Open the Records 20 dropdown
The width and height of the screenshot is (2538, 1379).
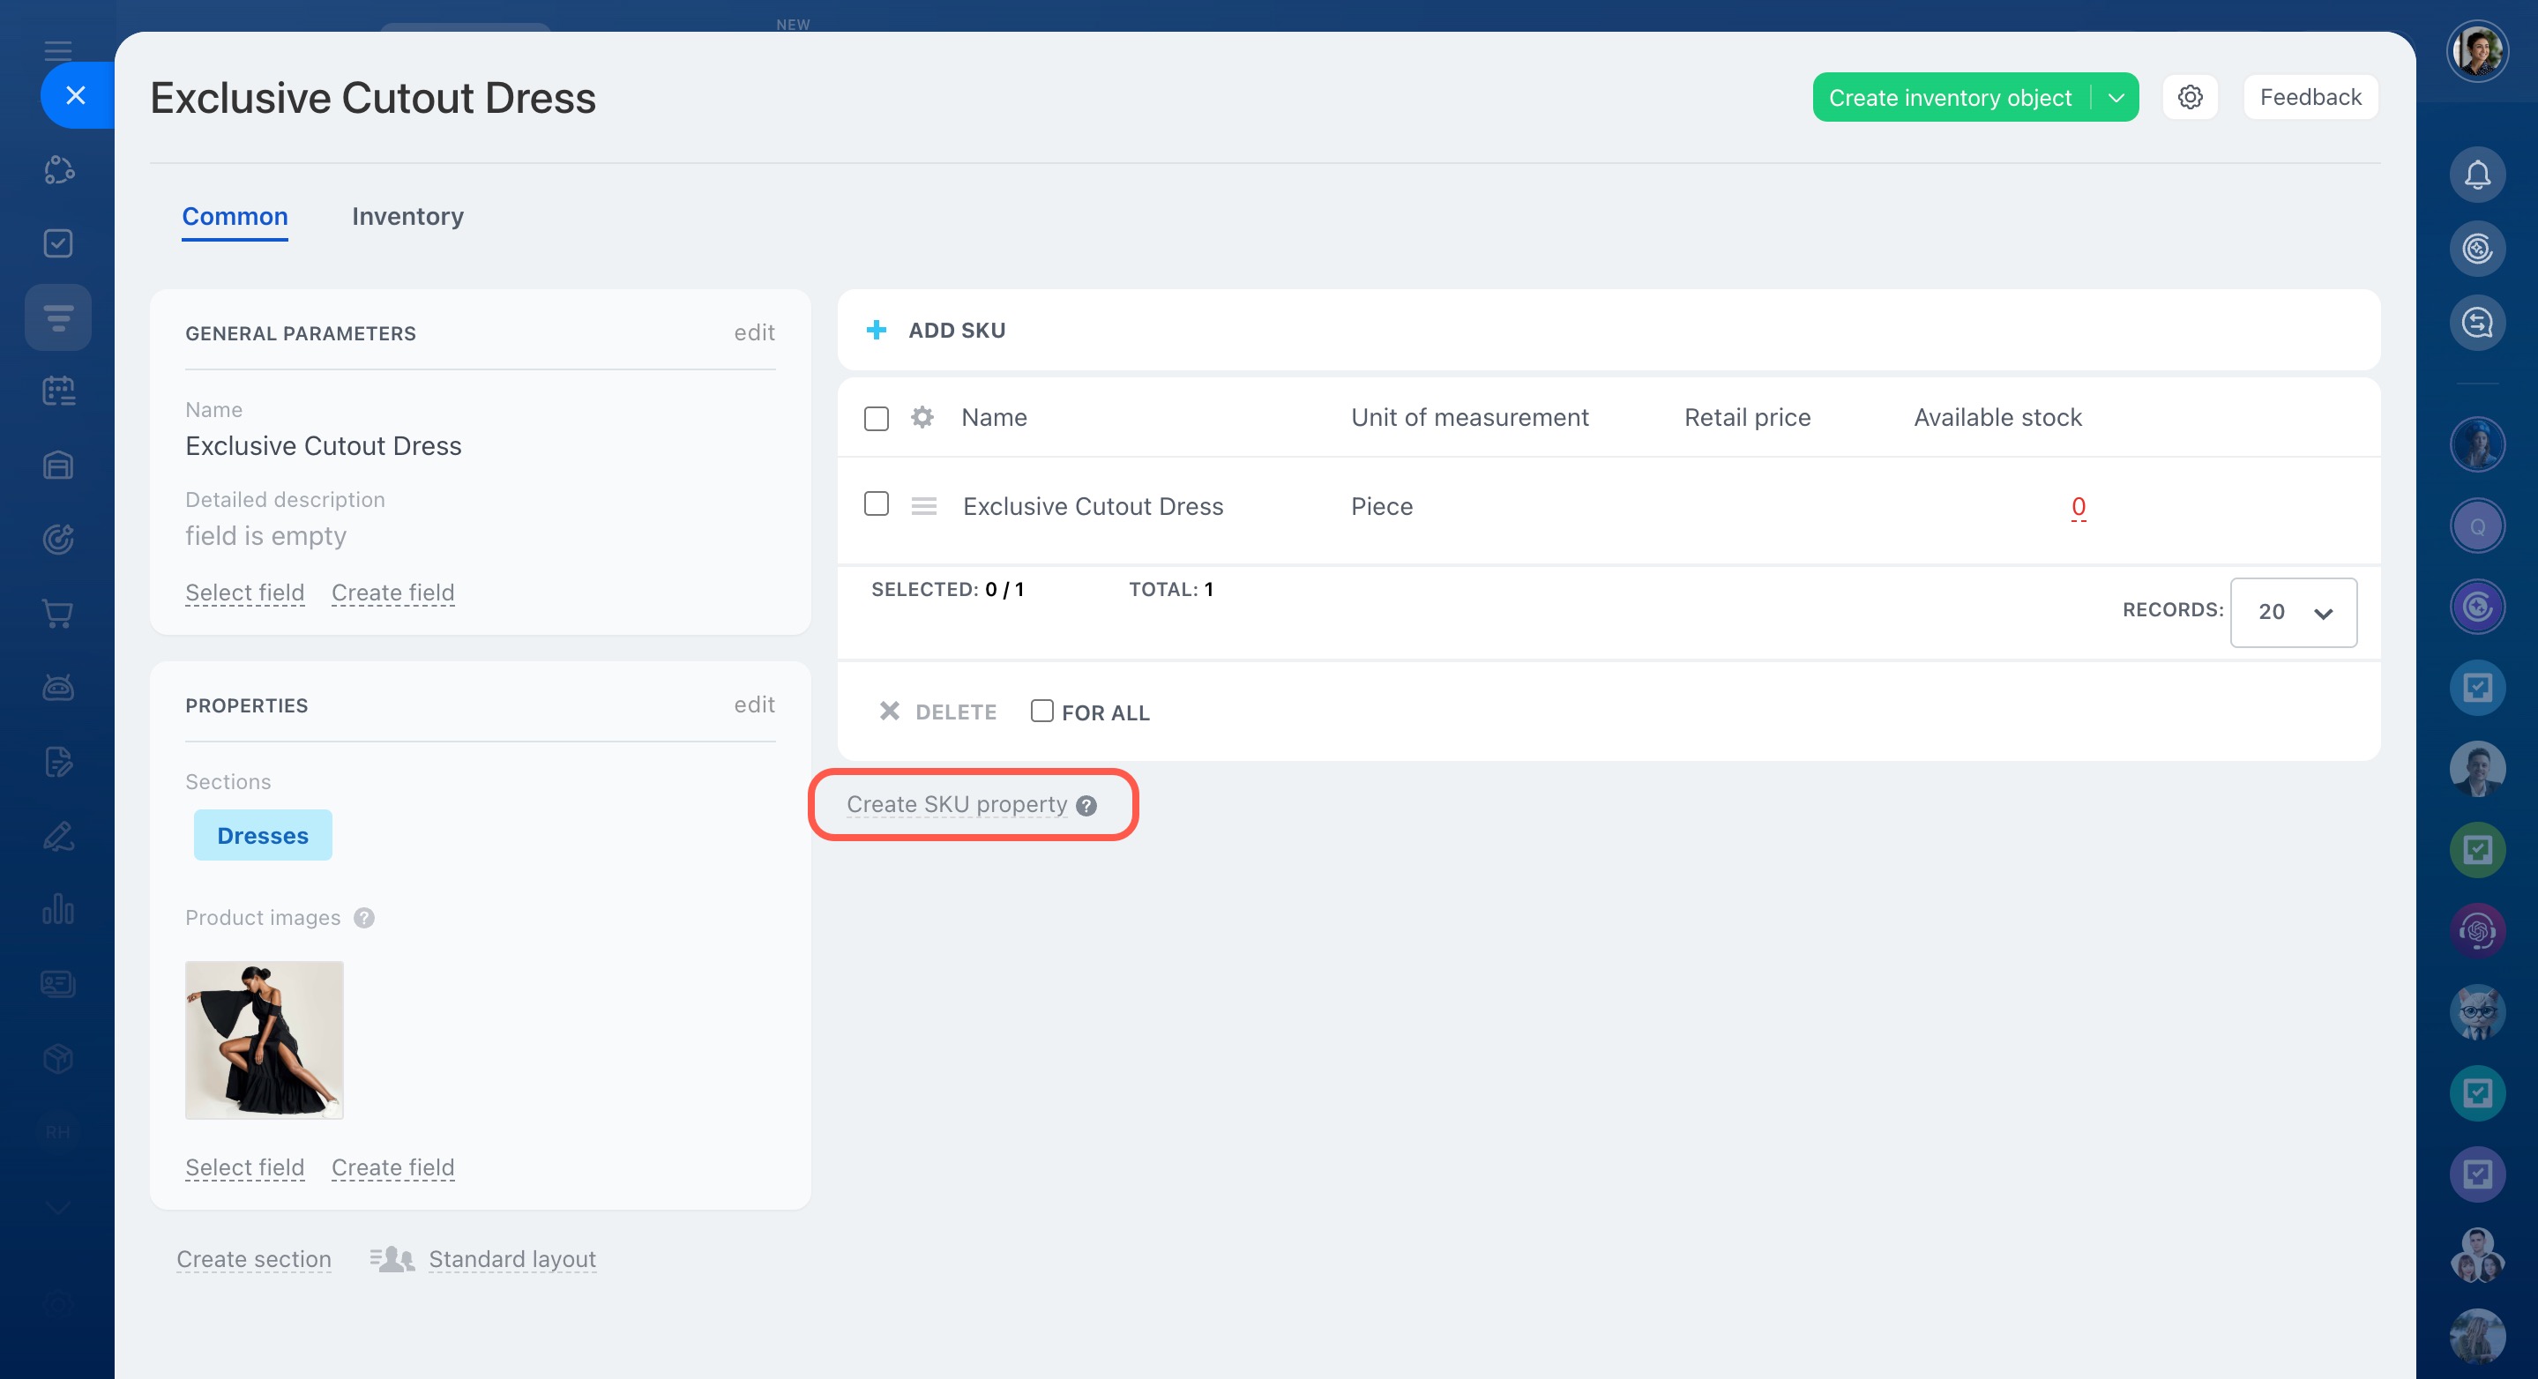pos(2293,613)
